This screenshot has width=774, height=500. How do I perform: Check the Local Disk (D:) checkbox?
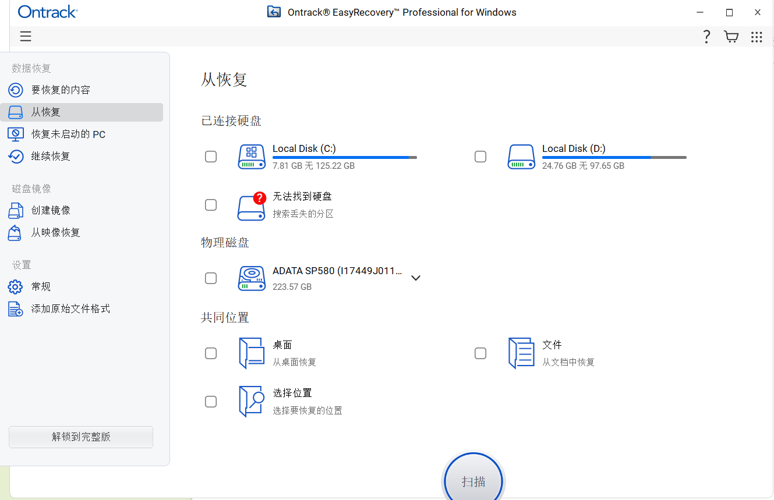[x=480, y=157]
